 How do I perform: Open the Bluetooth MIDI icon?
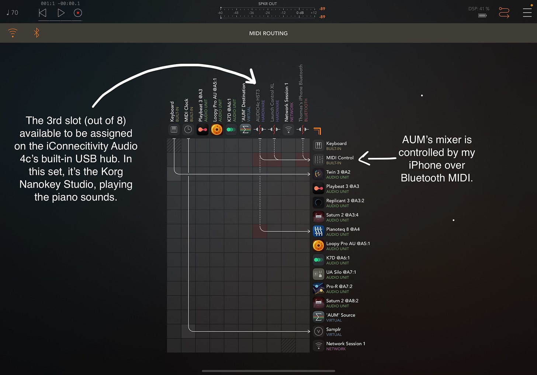pos(37,33)
